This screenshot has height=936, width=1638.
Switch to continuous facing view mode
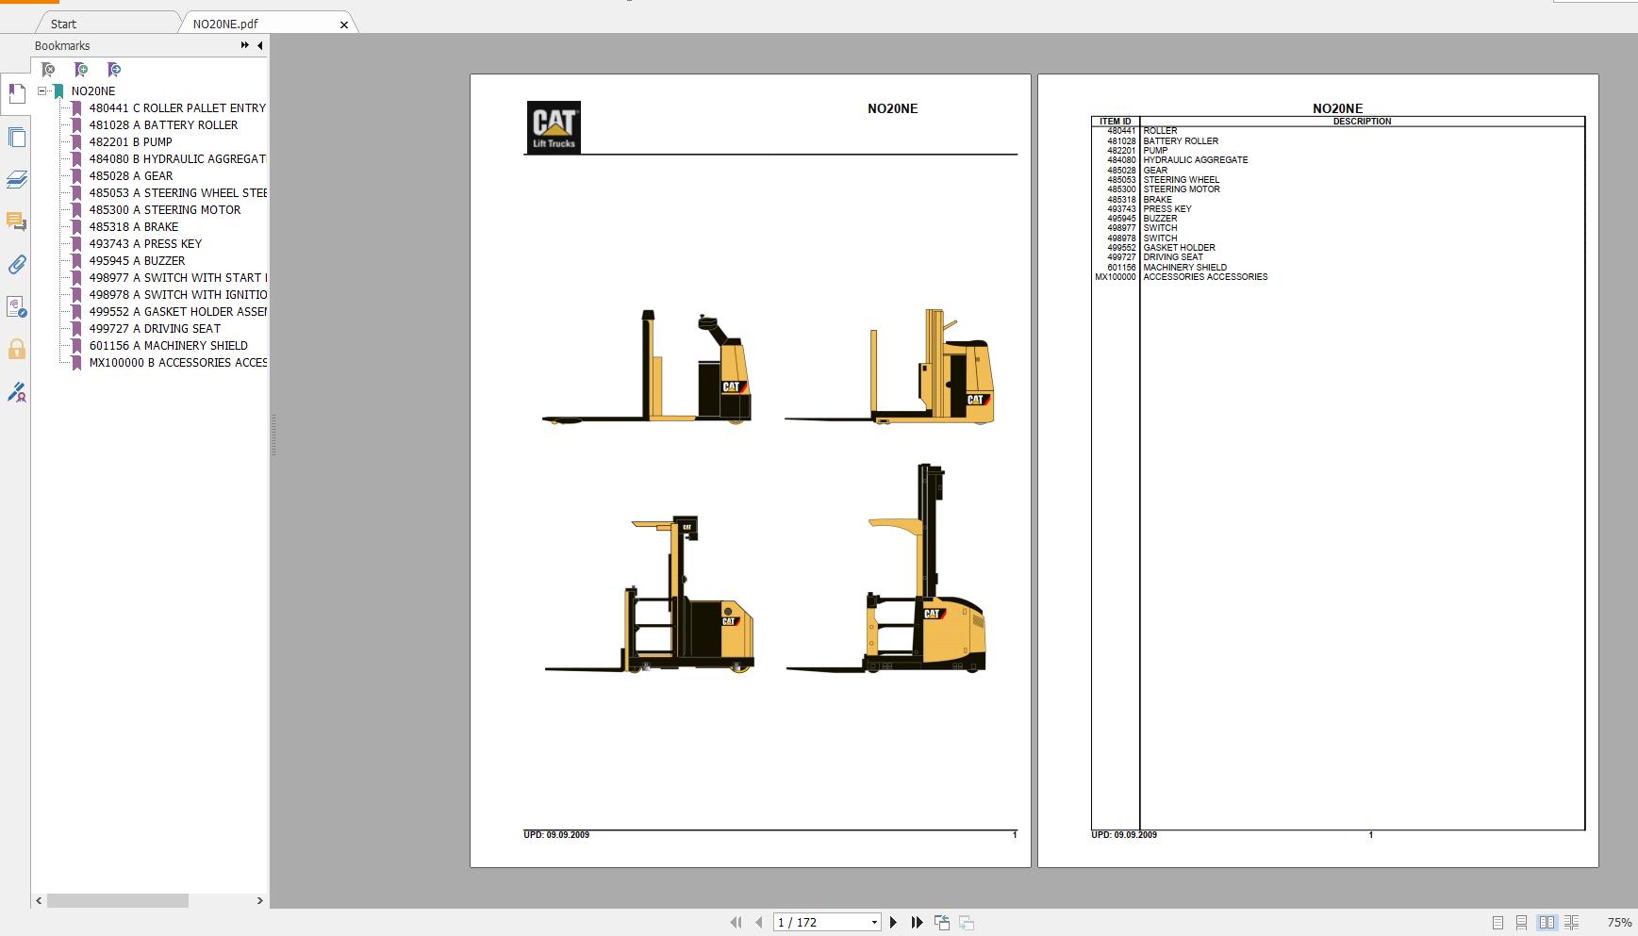click(1571, 923)
